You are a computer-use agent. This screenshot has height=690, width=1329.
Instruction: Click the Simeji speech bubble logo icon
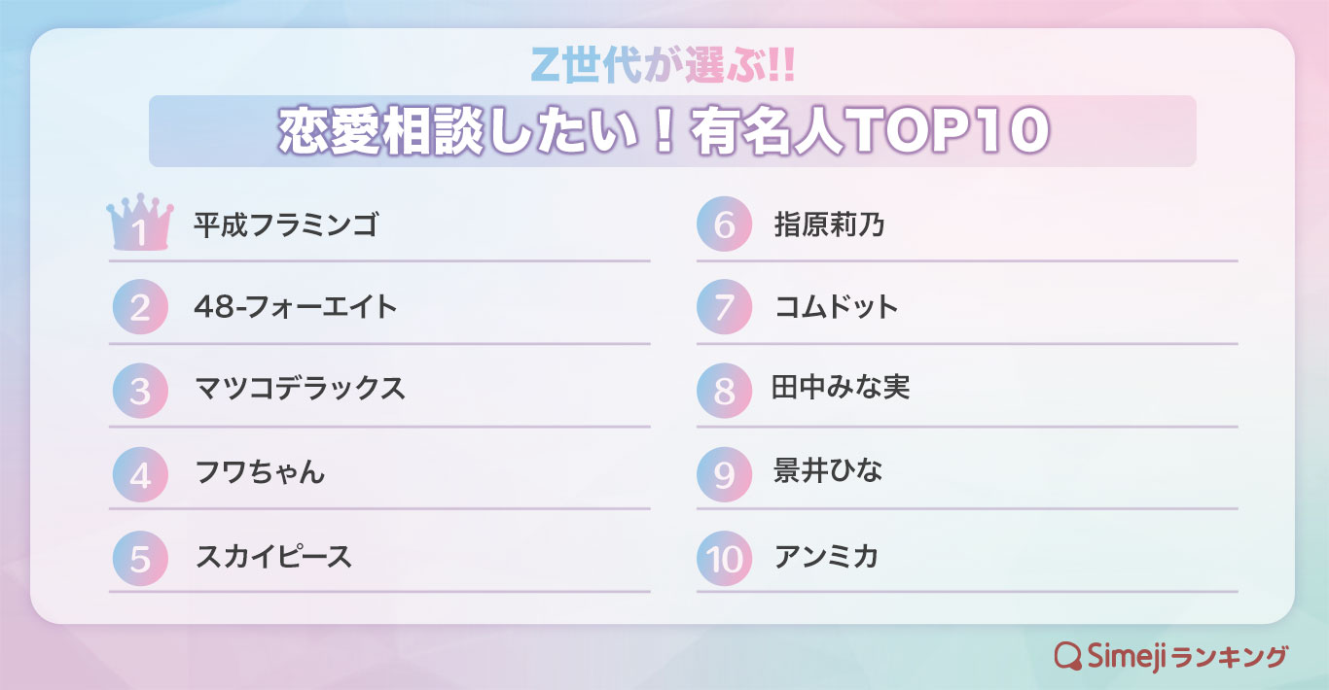1068,656
